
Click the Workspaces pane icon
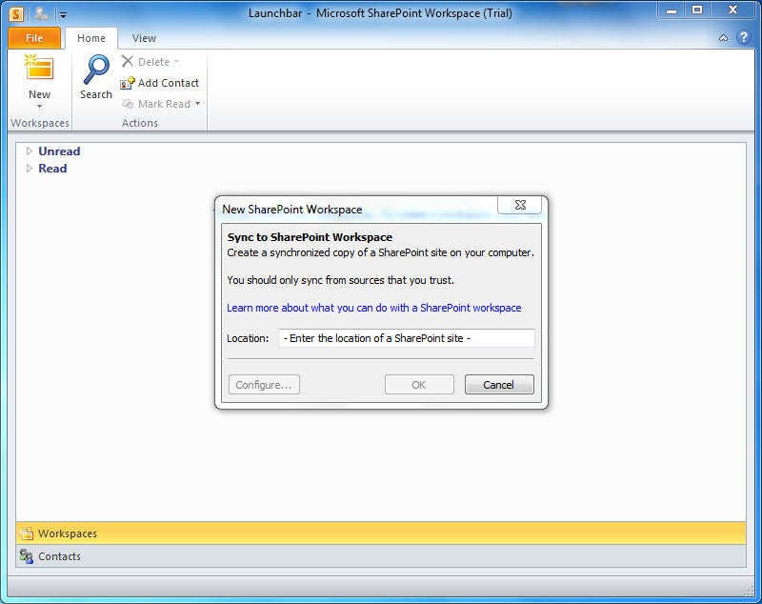(27, 534)
